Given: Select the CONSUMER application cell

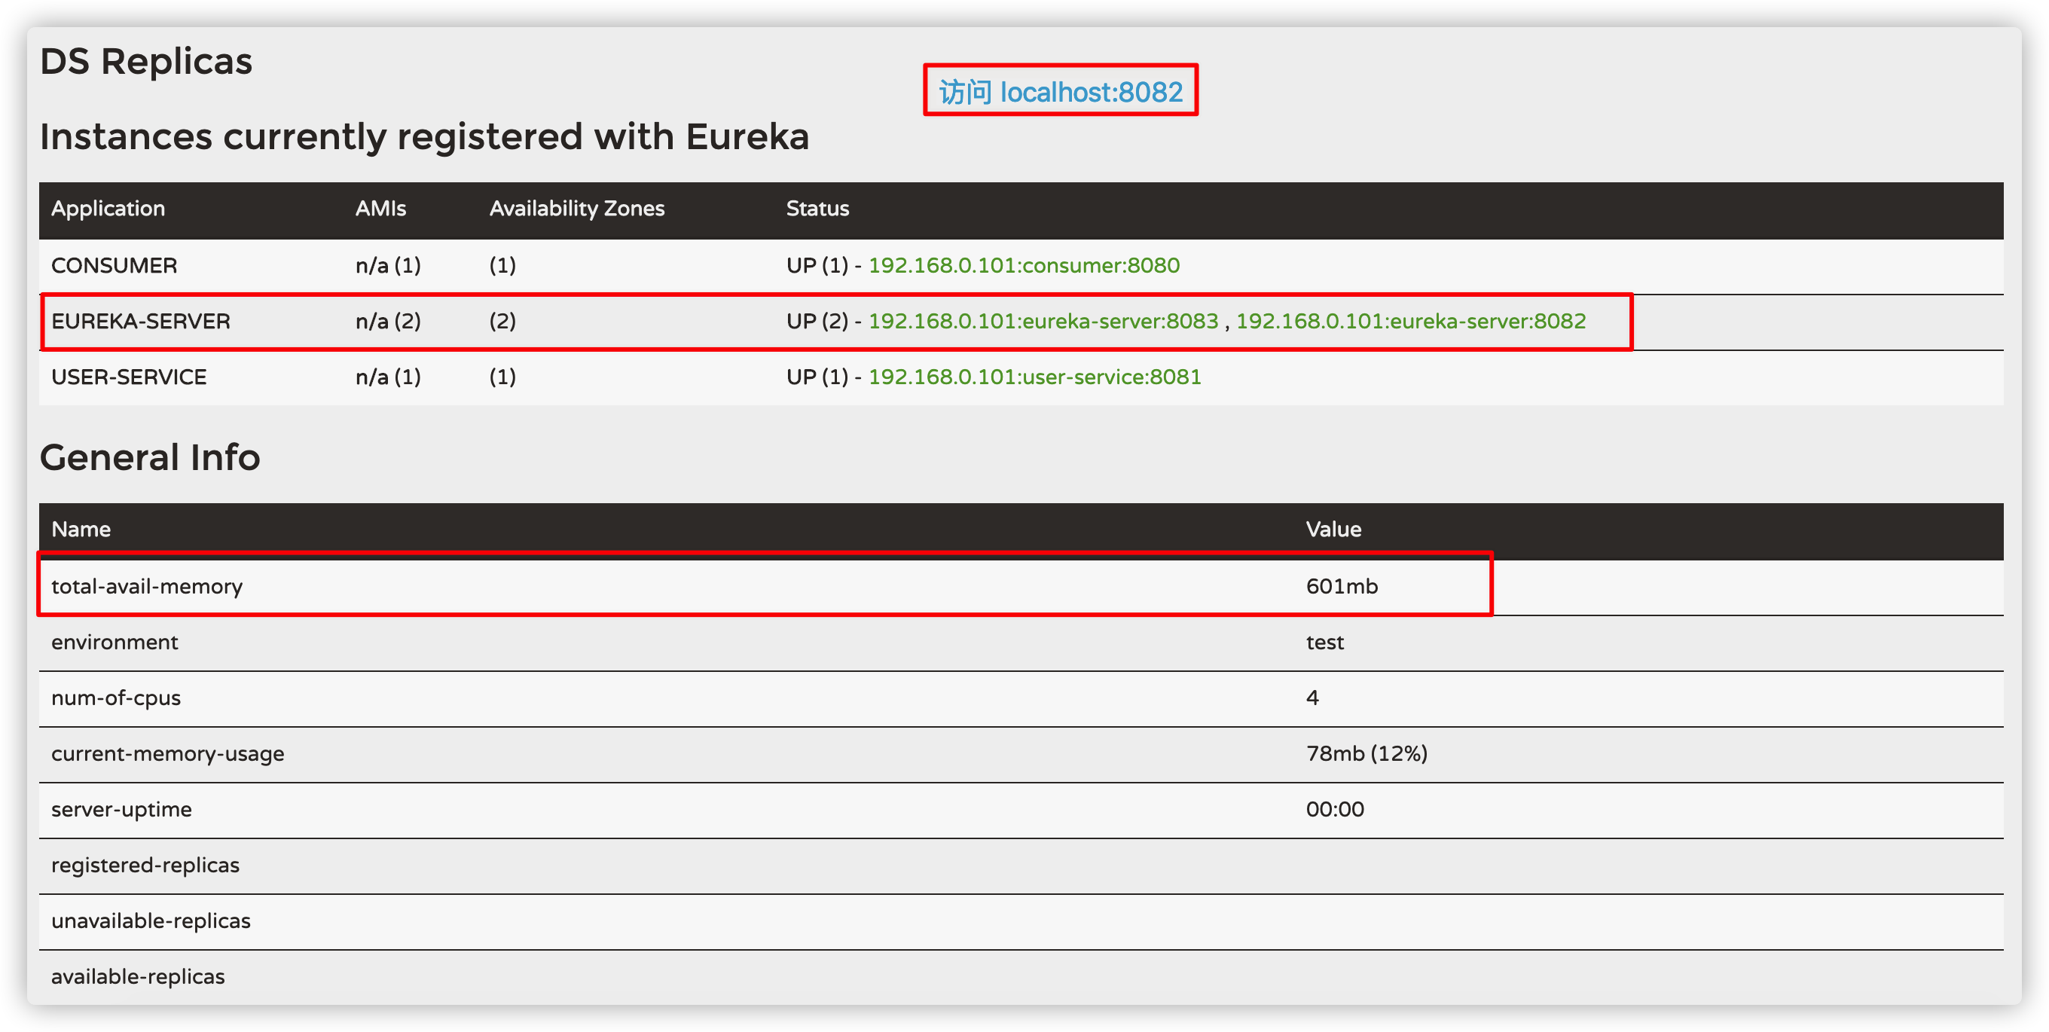Looking at the screenshot, I should click(x=115, y=266).
